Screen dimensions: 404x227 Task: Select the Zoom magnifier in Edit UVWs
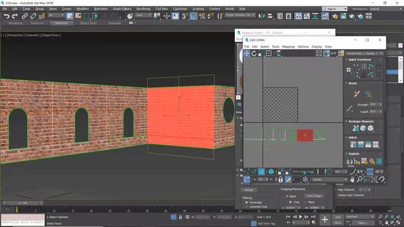pyautogui.click(x=359, y=179)
